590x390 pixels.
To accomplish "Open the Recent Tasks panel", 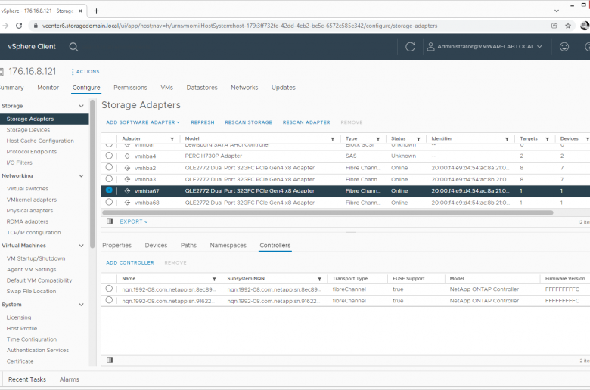I will click(x=27, y=379).
